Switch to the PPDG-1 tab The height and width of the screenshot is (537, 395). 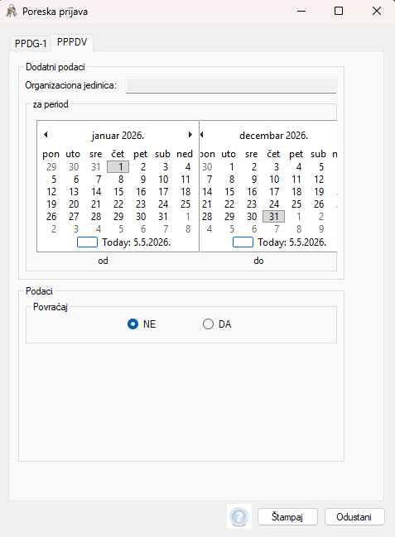[31, 44]
